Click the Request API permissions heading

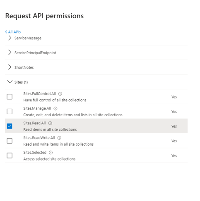pos(44,16)
